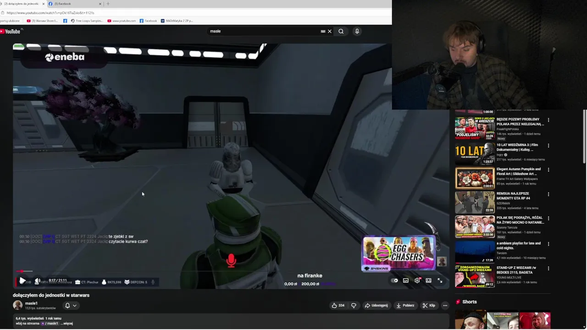
Task: Click the browser address bar URL
Action: point(50,13)
